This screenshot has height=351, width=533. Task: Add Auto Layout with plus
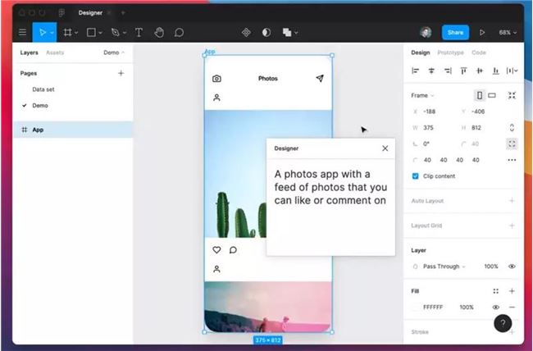512,201
